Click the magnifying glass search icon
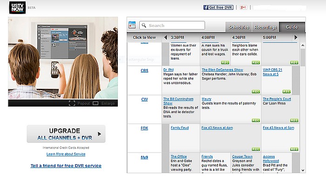326x181 pixels. point(143,25)
